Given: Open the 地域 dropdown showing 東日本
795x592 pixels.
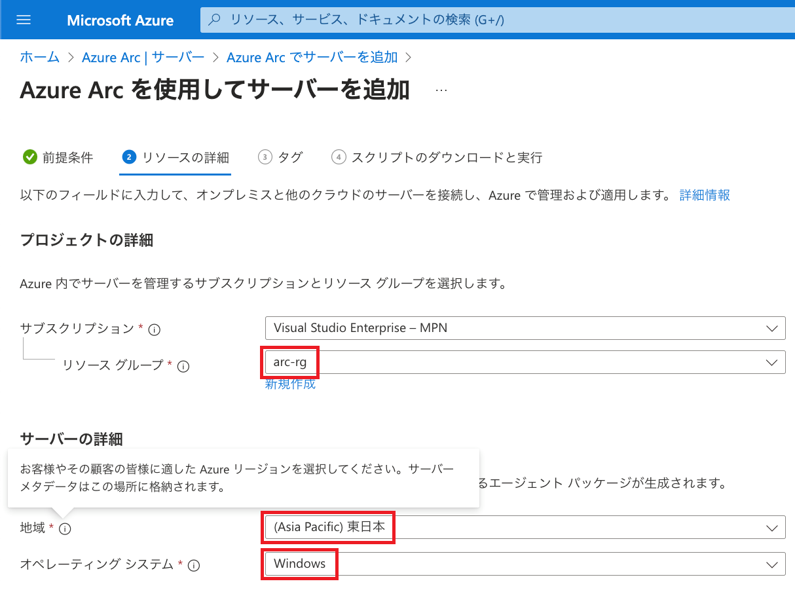Looking at the screenshot, I should pos(525,527).
